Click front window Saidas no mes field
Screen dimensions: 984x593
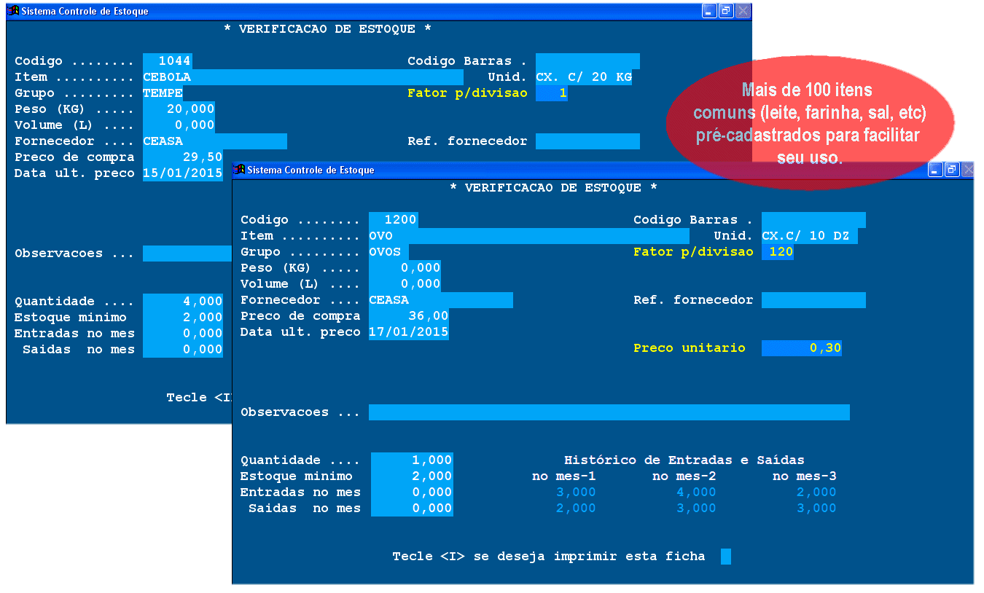[412, 508]
